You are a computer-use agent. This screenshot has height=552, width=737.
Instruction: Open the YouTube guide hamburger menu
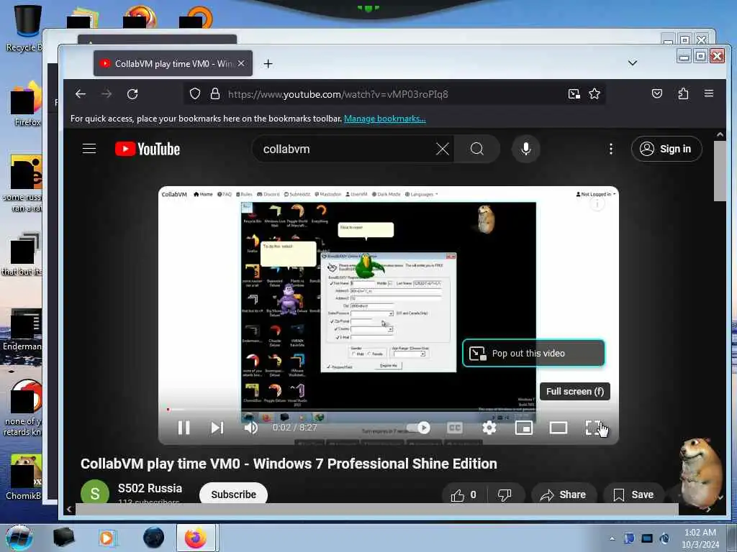[89, 149]
